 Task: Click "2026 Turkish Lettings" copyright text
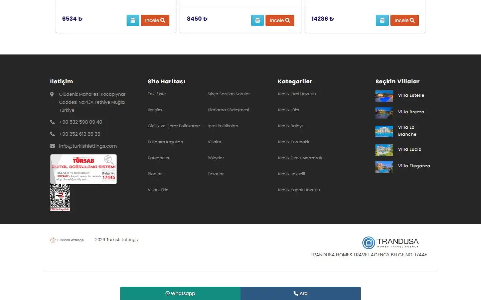(x=116, y=240)
